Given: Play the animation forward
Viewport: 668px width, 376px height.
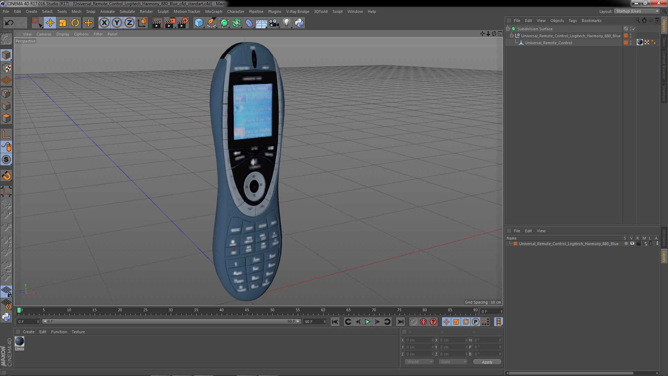Looking at the screenshot, I should 367,322.
